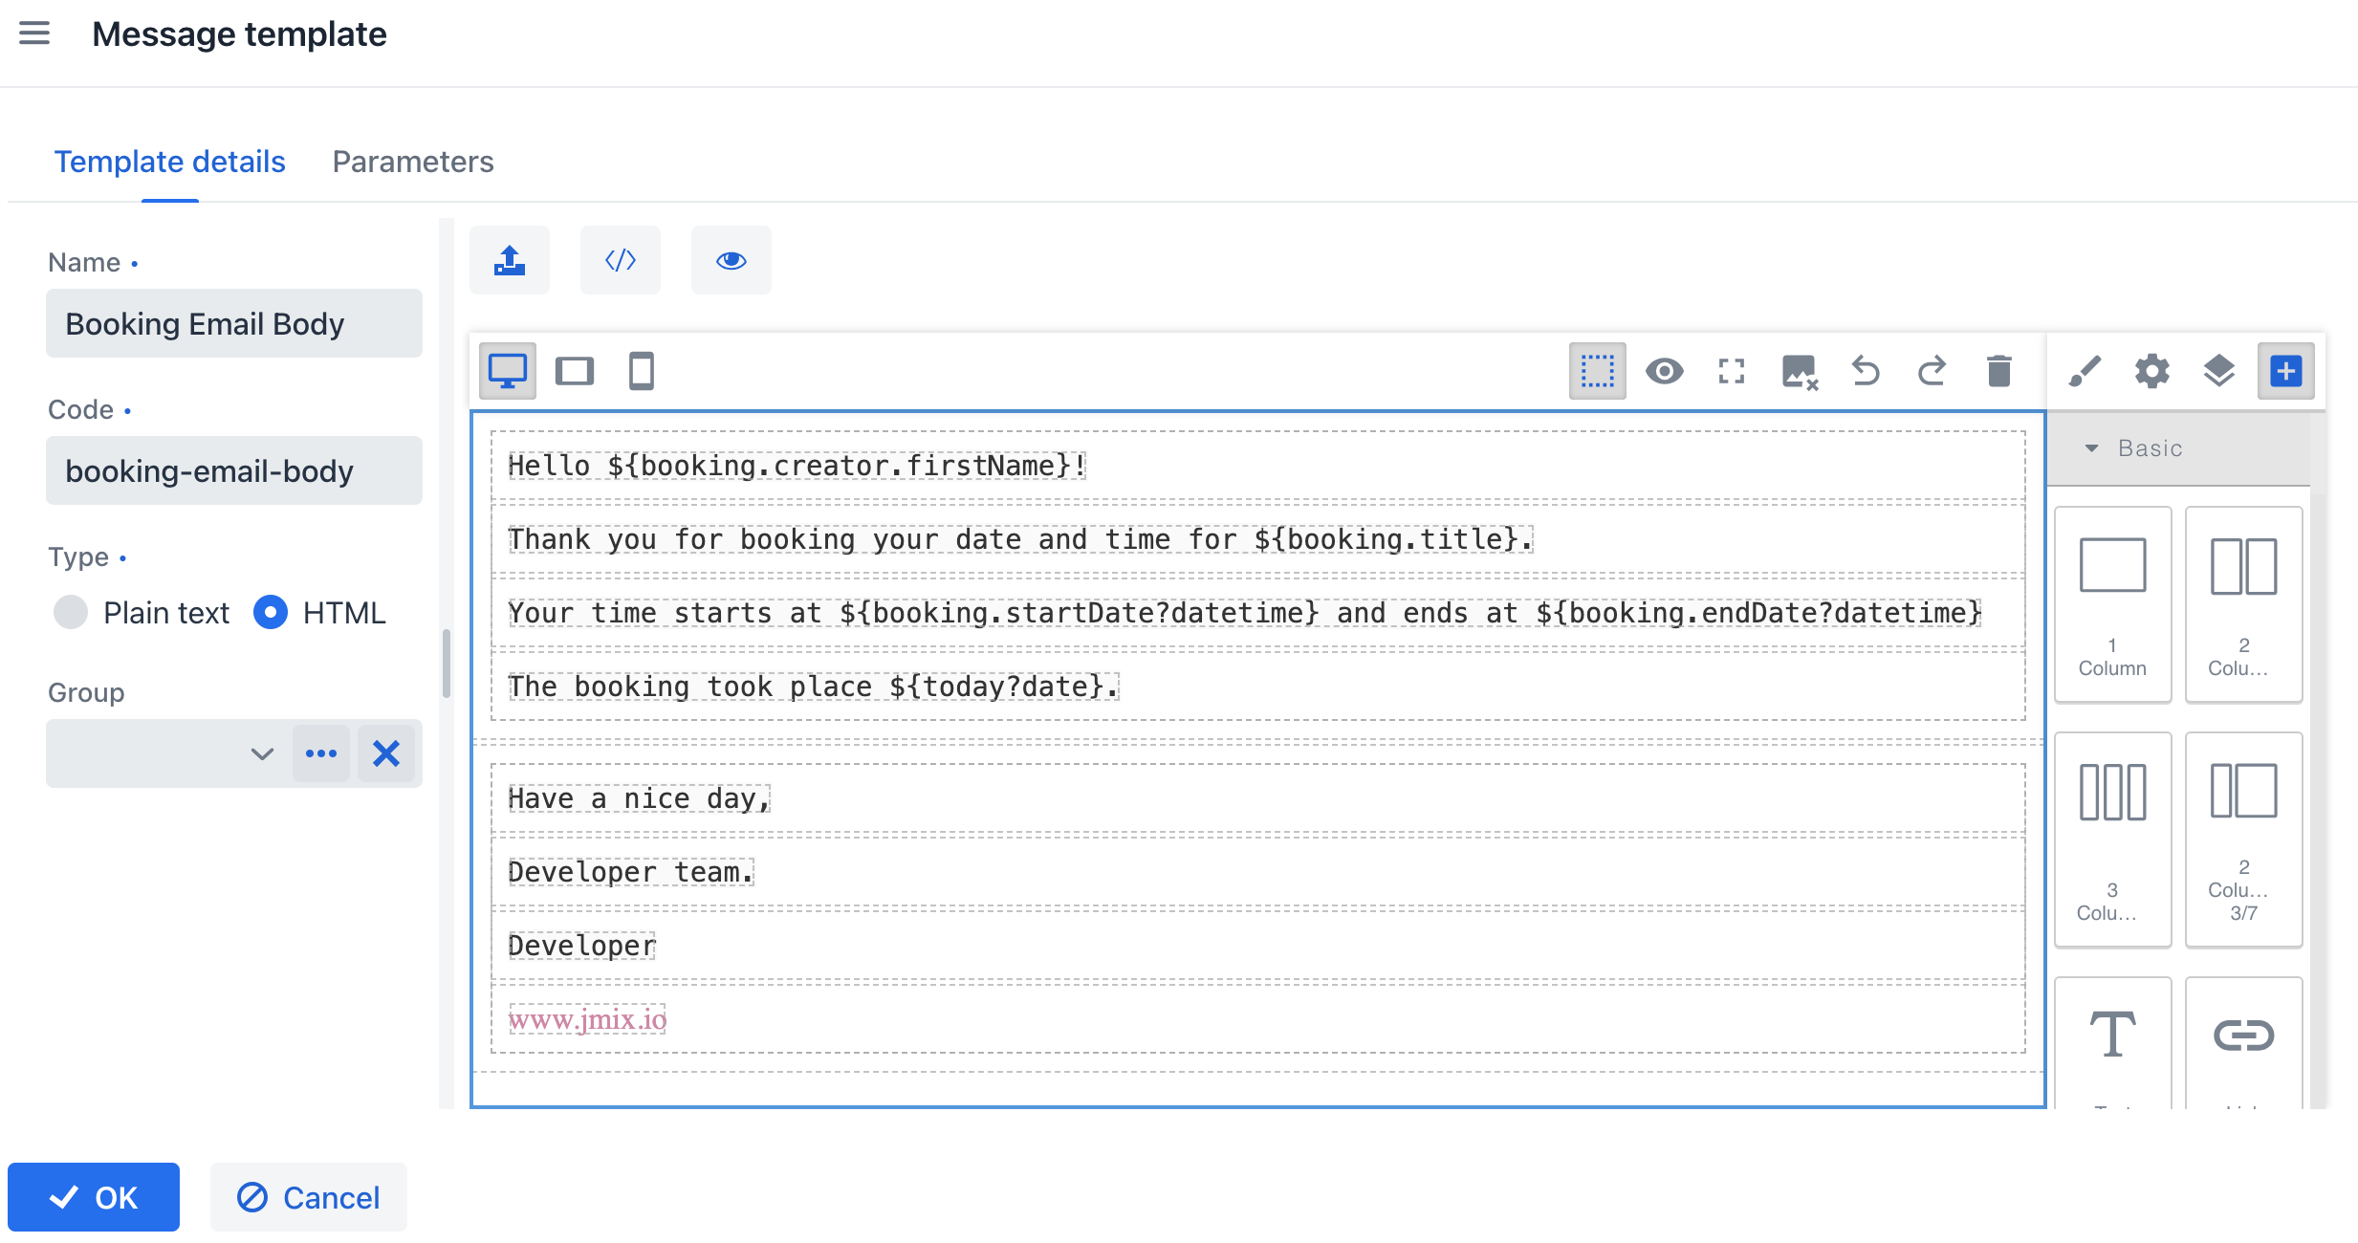Open the Settings gear panel
2358x1243 pixels.
click(x=2152, y=371)
